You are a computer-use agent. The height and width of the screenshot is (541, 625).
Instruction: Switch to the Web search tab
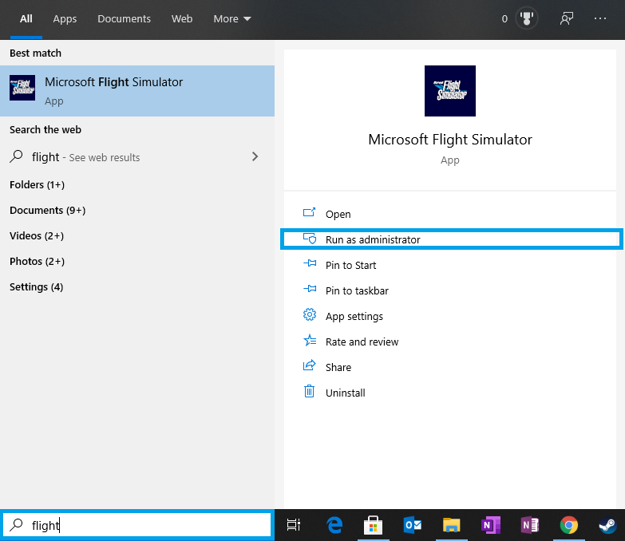click(x=182, y=19)
